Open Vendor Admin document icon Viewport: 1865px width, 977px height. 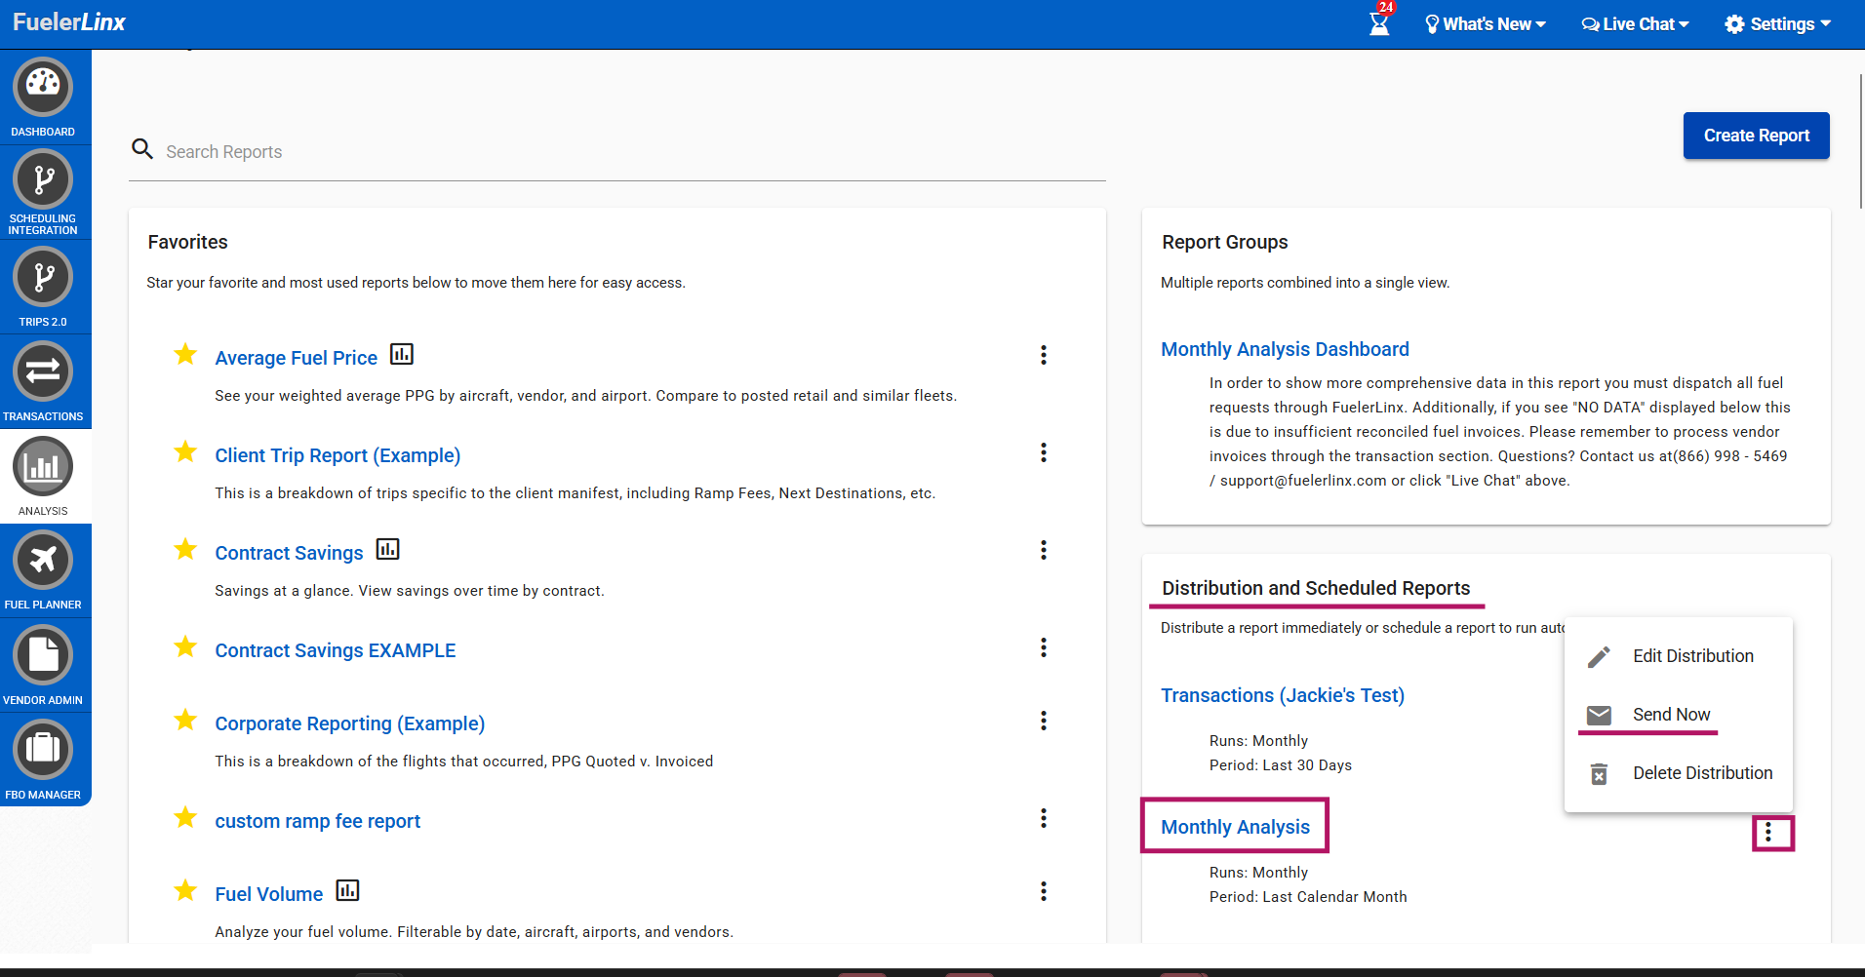(x=43, y=655)
